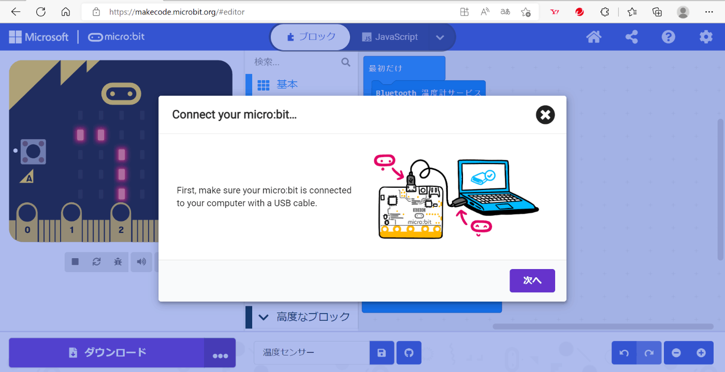The image size is (725, 372).
Task: Switch to the JavaScript tab
Action: coord(389,37)
